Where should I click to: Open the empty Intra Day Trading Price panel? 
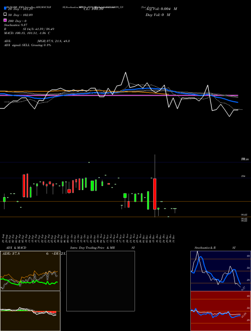(100, 281)
